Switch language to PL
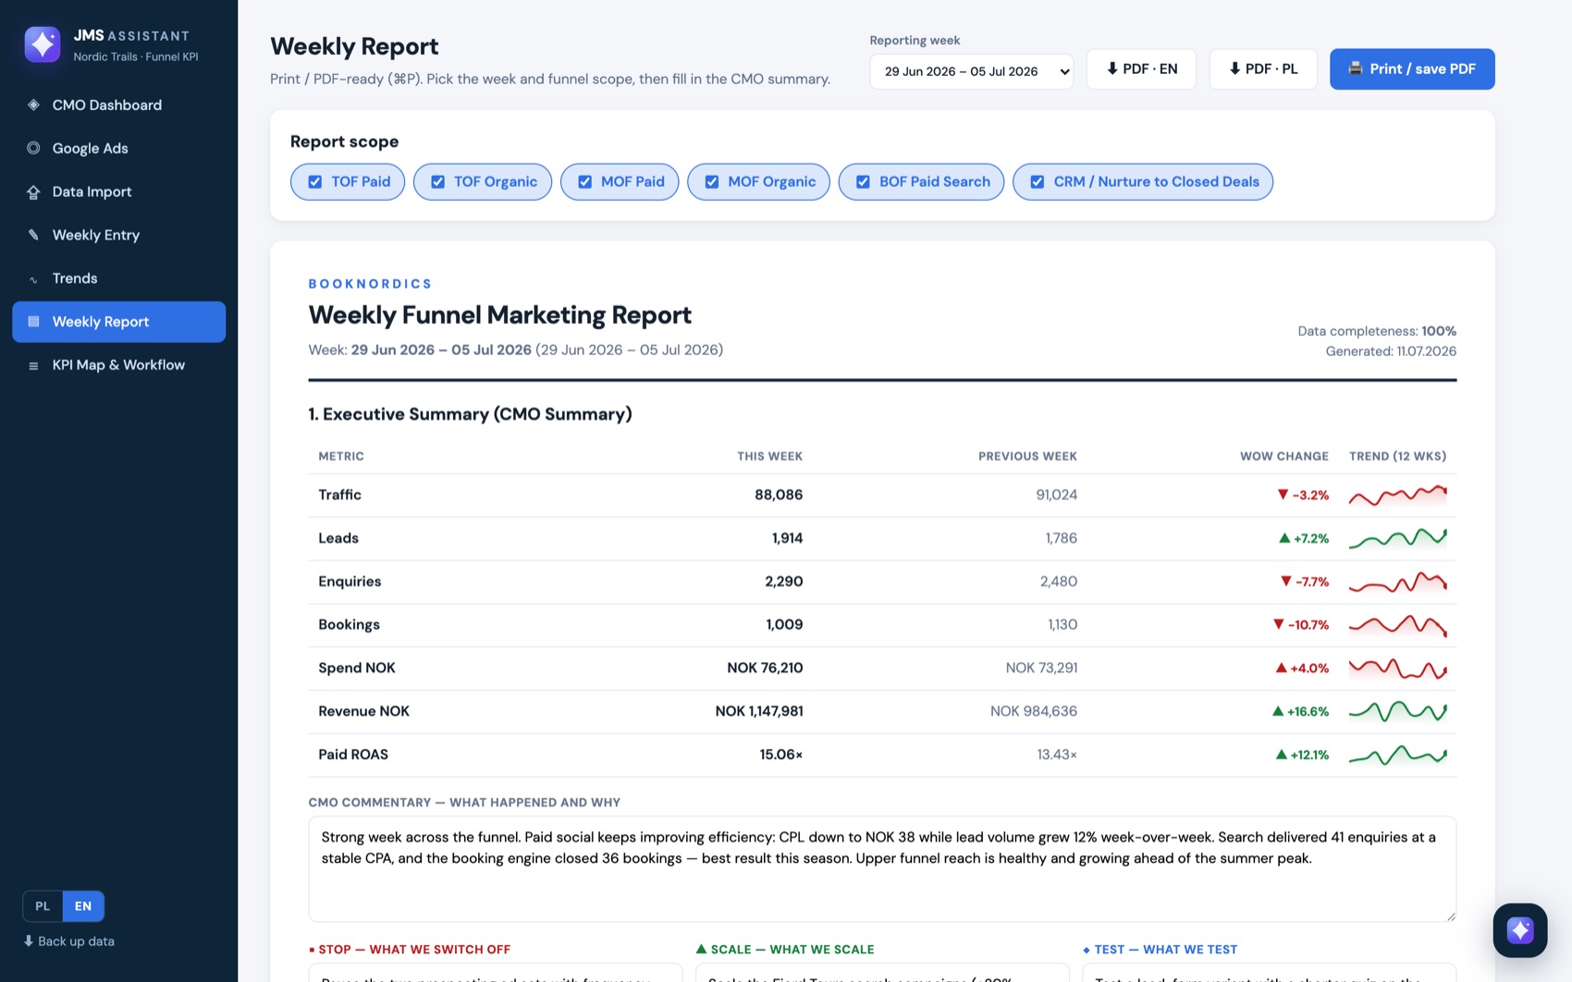Viewport: 1572px width, 982px height. [43, 906]
